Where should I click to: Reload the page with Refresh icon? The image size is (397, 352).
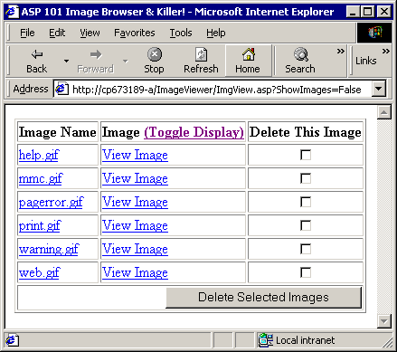tap(201, 61)
